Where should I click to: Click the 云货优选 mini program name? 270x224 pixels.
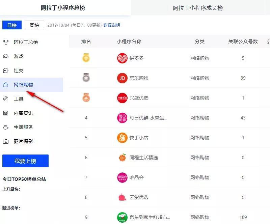coord(139,197)
